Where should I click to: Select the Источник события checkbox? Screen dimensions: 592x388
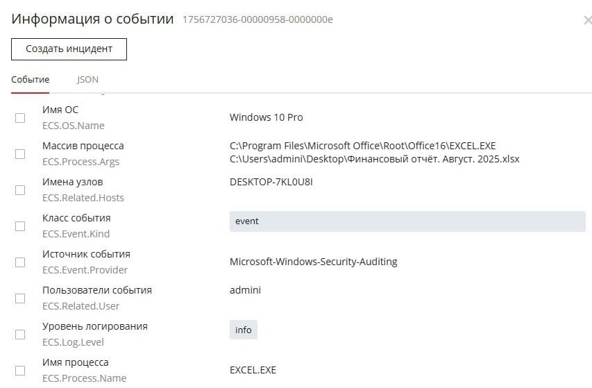[20, 262]
